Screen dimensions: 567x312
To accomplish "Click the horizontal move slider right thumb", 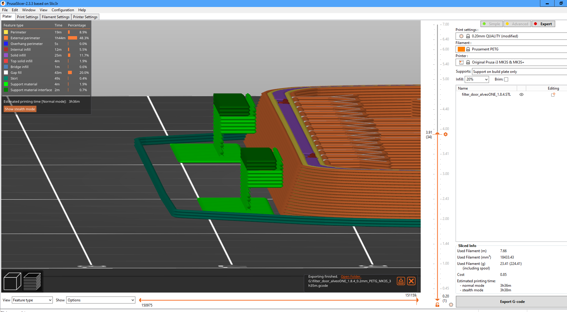I will coord(417,300).
